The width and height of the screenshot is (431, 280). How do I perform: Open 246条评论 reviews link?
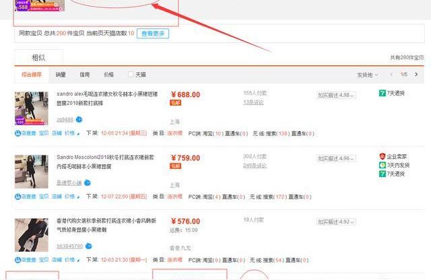pyautogui.click(x=255, y=166)
